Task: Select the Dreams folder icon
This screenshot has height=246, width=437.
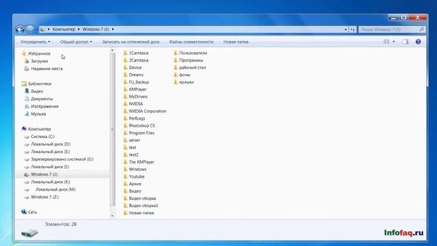Action: coord(126,74)
